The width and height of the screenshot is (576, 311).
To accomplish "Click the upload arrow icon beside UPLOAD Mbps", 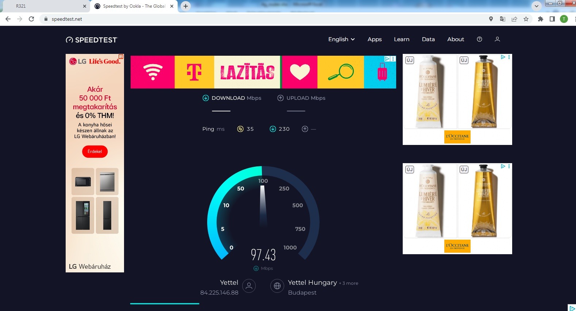I will [x=281, y=98].
